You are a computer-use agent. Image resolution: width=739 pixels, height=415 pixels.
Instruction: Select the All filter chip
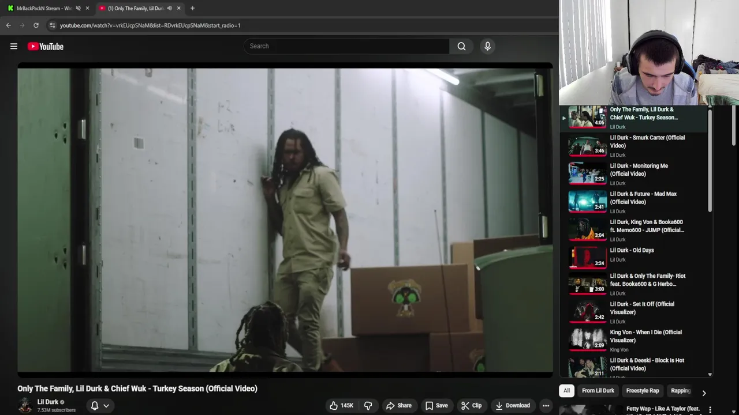pos(566,391)
